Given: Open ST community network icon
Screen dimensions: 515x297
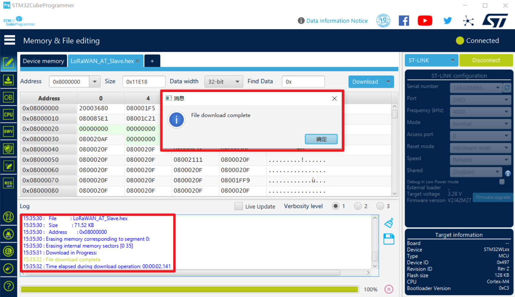Looking at the screenshot, I should pyautogui.click(x=468, y=21).
